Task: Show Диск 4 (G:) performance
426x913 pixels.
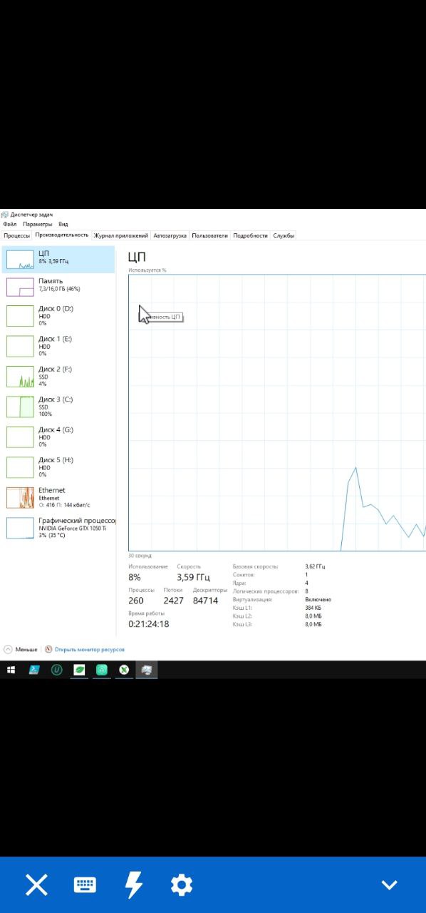Action: pos(58,437)
